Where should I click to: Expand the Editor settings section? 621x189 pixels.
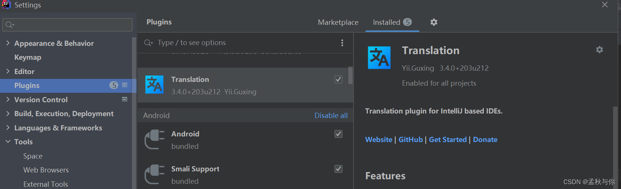coord(8,71)
